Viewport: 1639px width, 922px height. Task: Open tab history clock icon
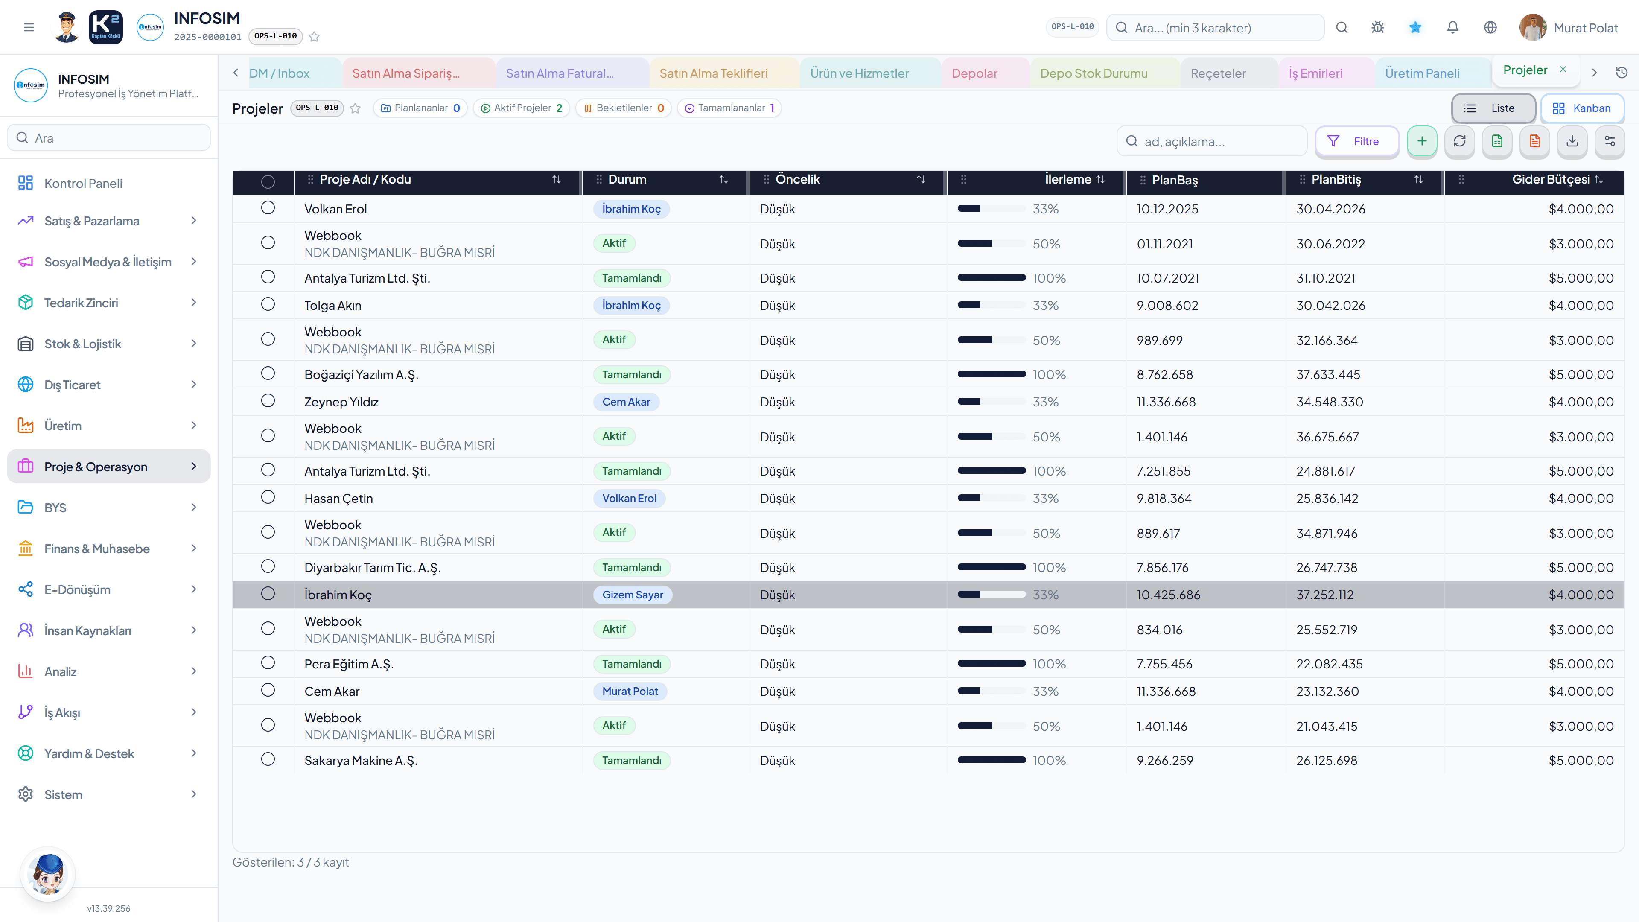pos(1621,73)
